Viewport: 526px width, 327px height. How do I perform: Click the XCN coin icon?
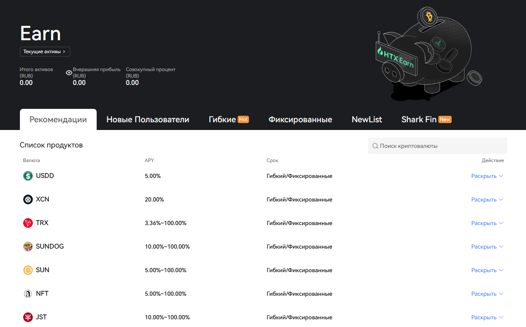pyautogui.click(x=28, y=199)
